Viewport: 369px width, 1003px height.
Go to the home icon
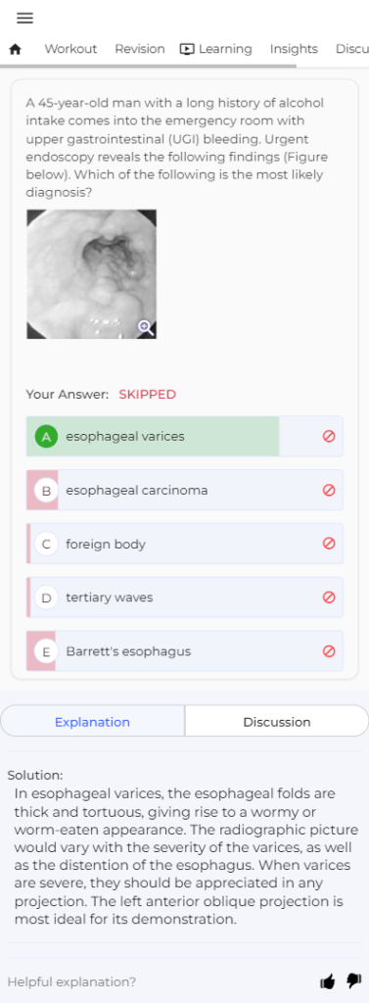16,49
